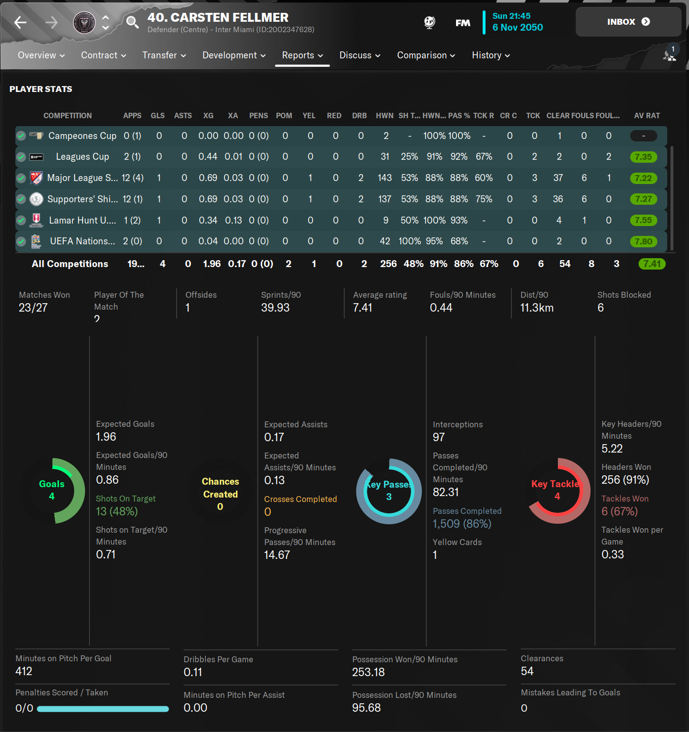Click the Chances Created 0 indicator

221,494
